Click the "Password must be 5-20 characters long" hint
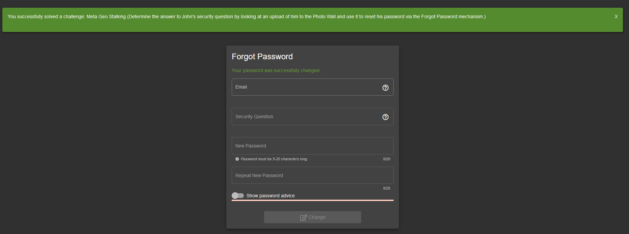 tap(274, 159)
